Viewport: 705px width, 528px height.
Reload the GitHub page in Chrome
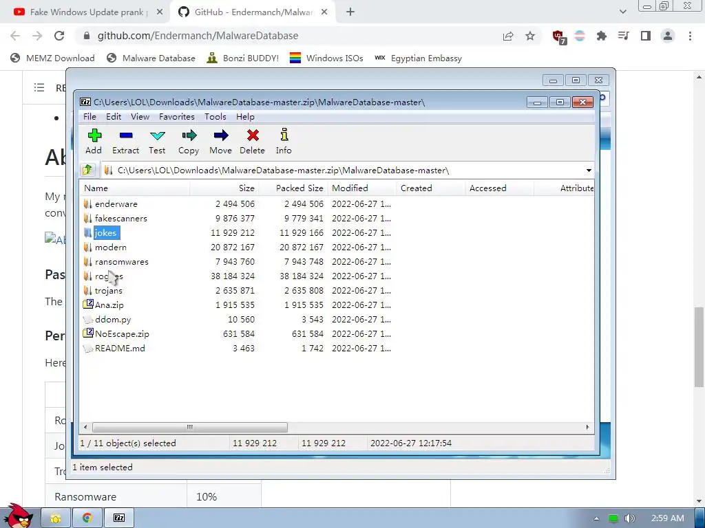tap(59, 36)
